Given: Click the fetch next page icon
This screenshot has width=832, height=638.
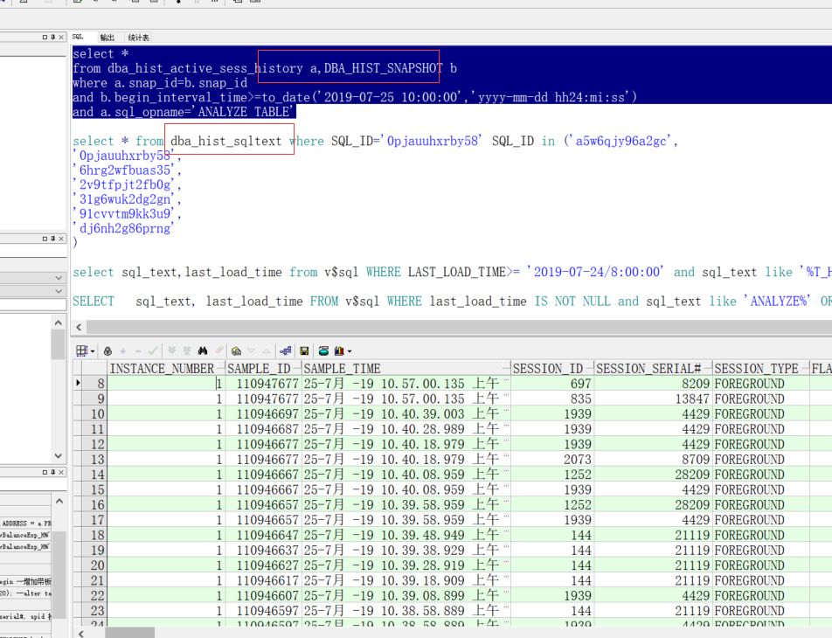Looking at the screenshot, I should click(172, 350).
